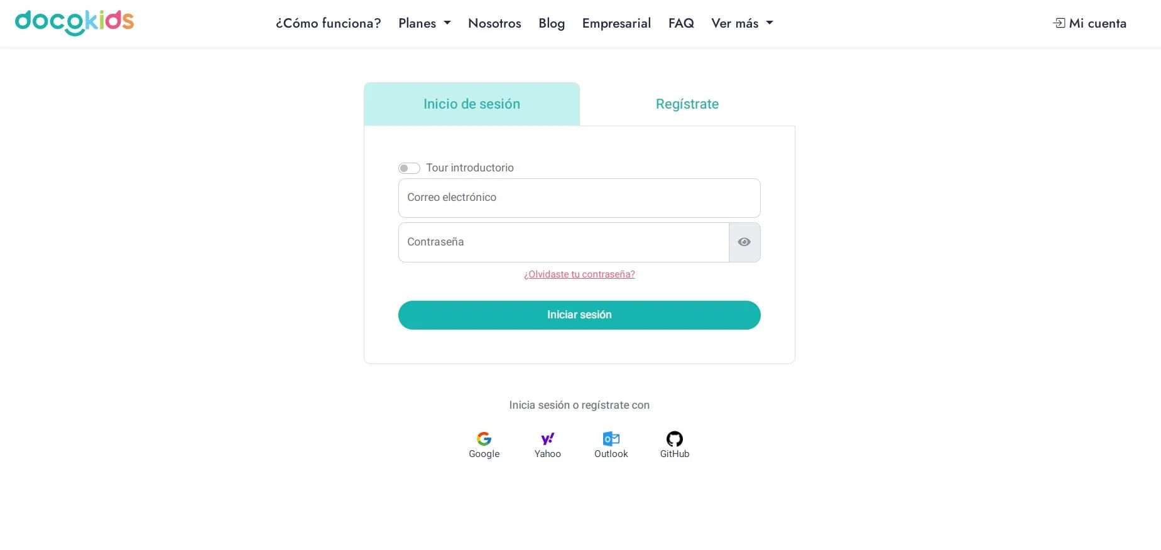Show password with the eye icon
This screenshot has width=1161, height=550.
(744, 242)
